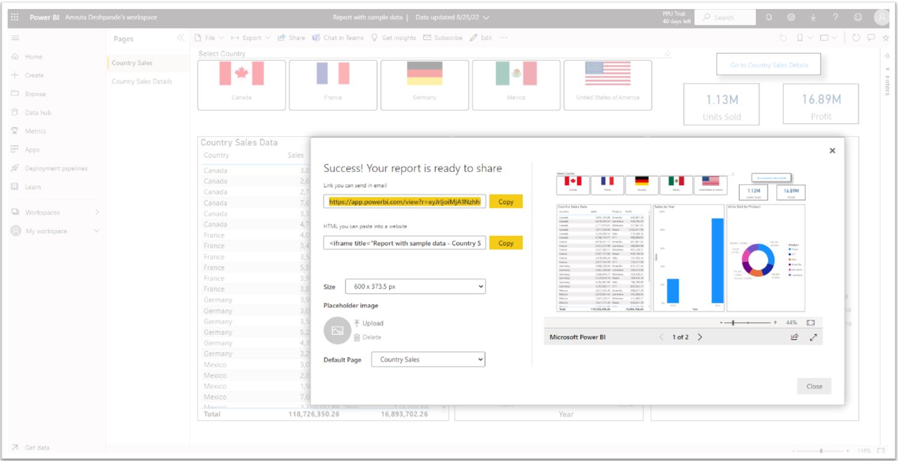Copy the shareable email link

point(506,202)
